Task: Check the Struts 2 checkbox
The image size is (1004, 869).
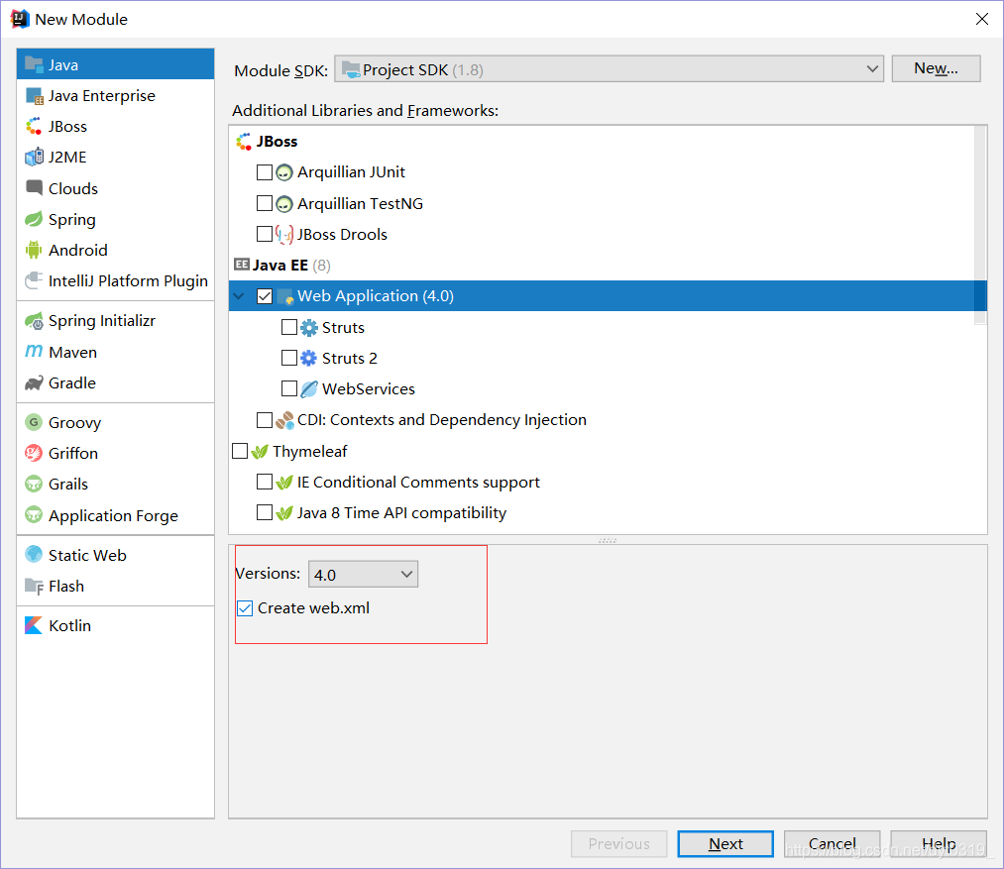Action: [289, 358]
